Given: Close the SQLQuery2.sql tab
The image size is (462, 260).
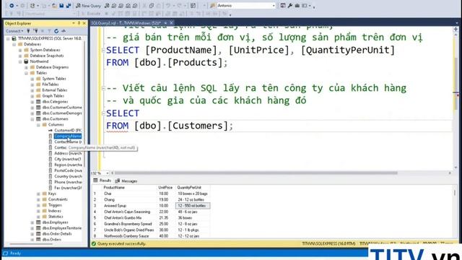Looking at the screenshot, I should 171,23.
